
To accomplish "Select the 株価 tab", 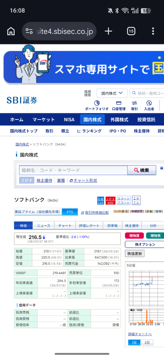I will pos(23,226).
